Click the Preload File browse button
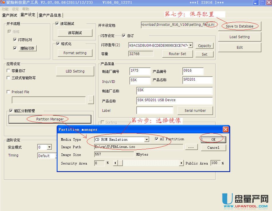The width and height of the screenshot is (272, 211). tap(91, 100)
